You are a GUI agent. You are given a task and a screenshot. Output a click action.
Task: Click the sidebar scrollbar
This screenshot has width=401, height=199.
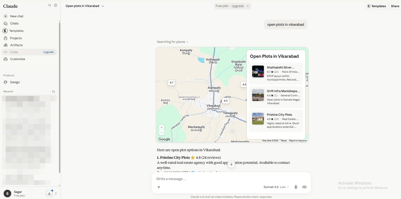click(59, 97)
